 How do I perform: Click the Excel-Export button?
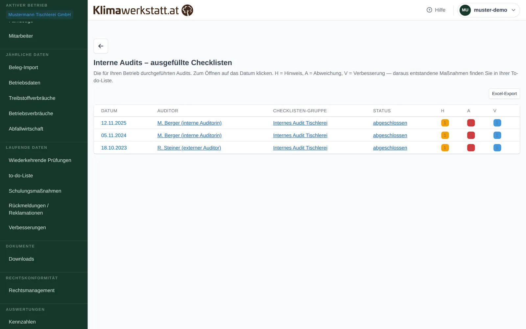[x=504, y=93]
